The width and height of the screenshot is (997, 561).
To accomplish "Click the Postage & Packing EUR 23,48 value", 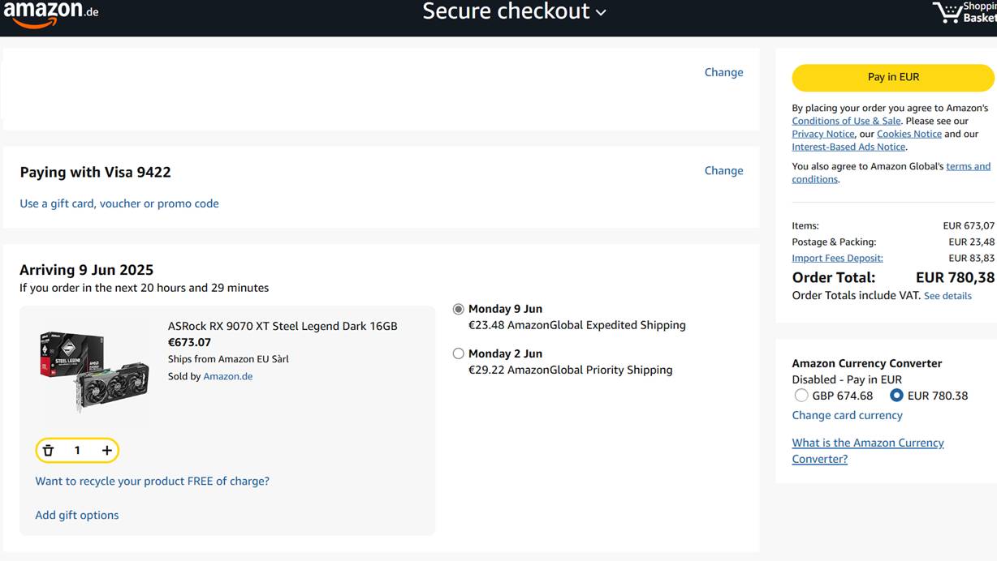I will [971, 242].
